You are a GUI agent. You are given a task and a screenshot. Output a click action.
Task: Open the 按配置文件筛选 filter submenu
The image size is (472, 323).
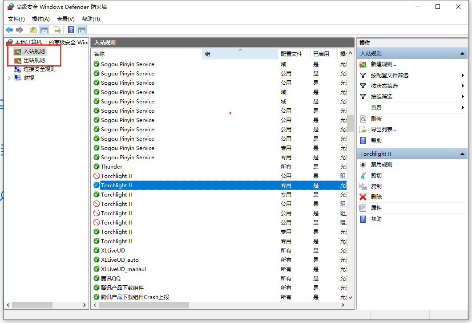389,75
